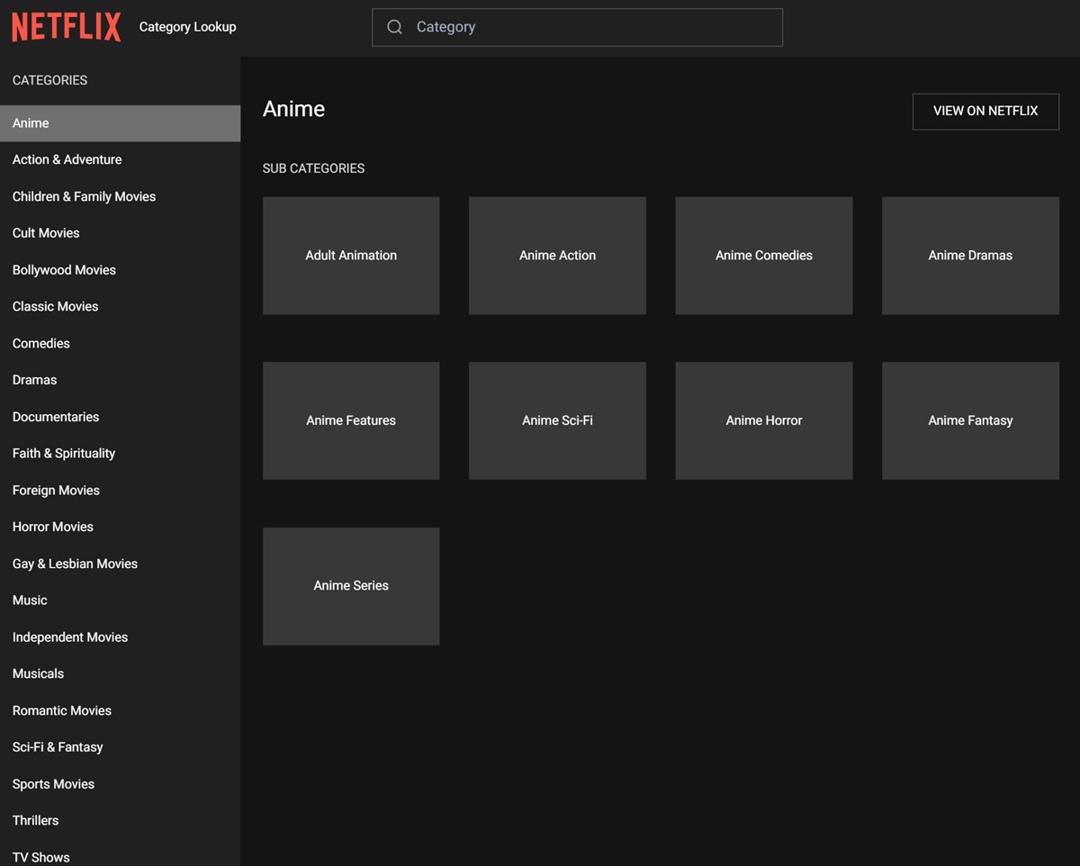Image resolution: width=1080 pixels, height=866 pixels.
Task: Select the Music category
Action: pyautogui.click(x=120, y=600)
